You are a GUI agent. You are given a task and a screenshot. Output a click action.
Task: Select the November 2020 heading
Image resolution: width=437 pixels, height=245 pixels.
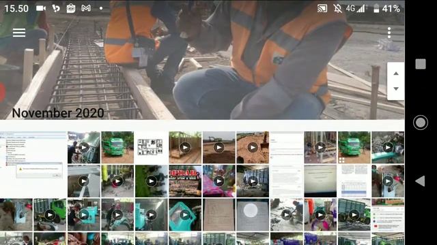click(58, 113)
